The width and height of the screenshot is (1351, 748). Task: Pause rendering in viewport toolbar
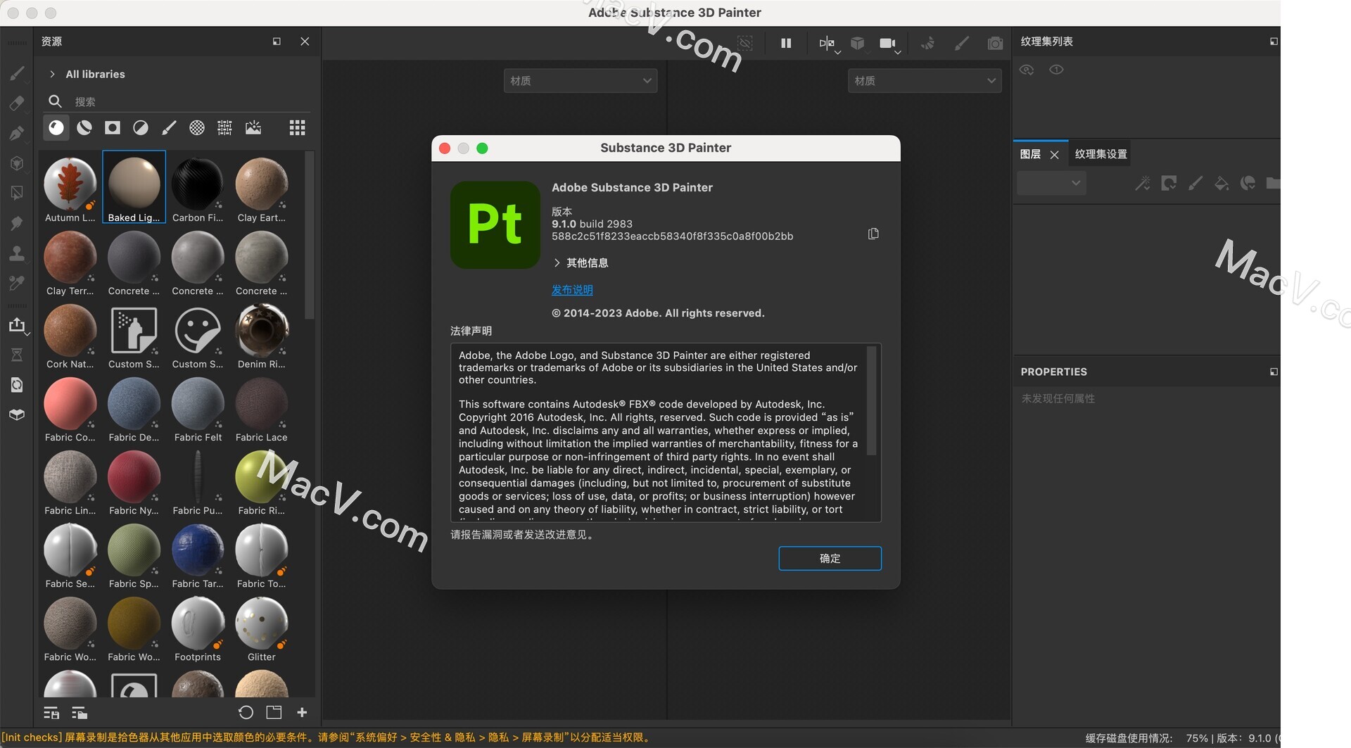tap(786, 44)
